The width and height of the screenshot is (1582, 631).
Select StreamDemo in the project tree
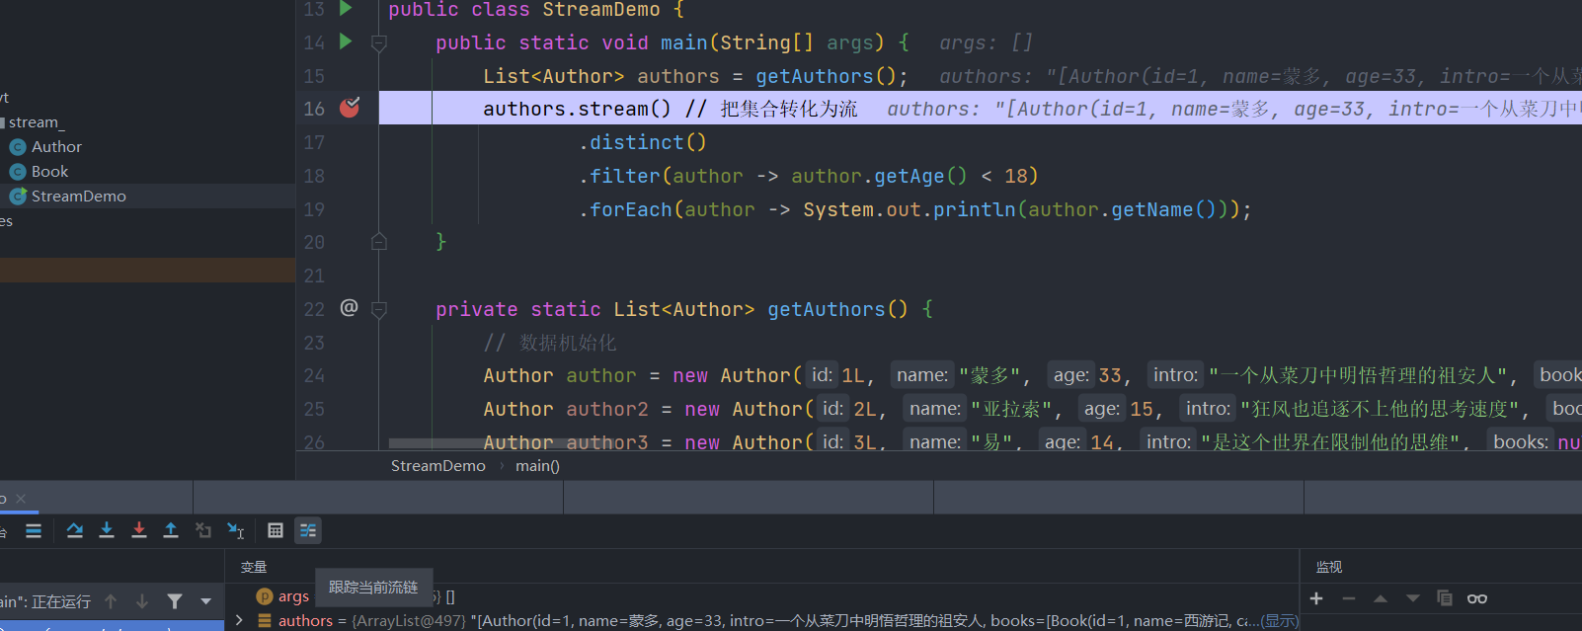pos(78,196)
